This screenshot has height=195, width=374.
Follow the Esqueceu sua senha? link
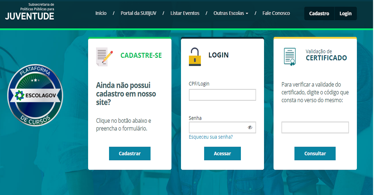[x=211, y=137]
